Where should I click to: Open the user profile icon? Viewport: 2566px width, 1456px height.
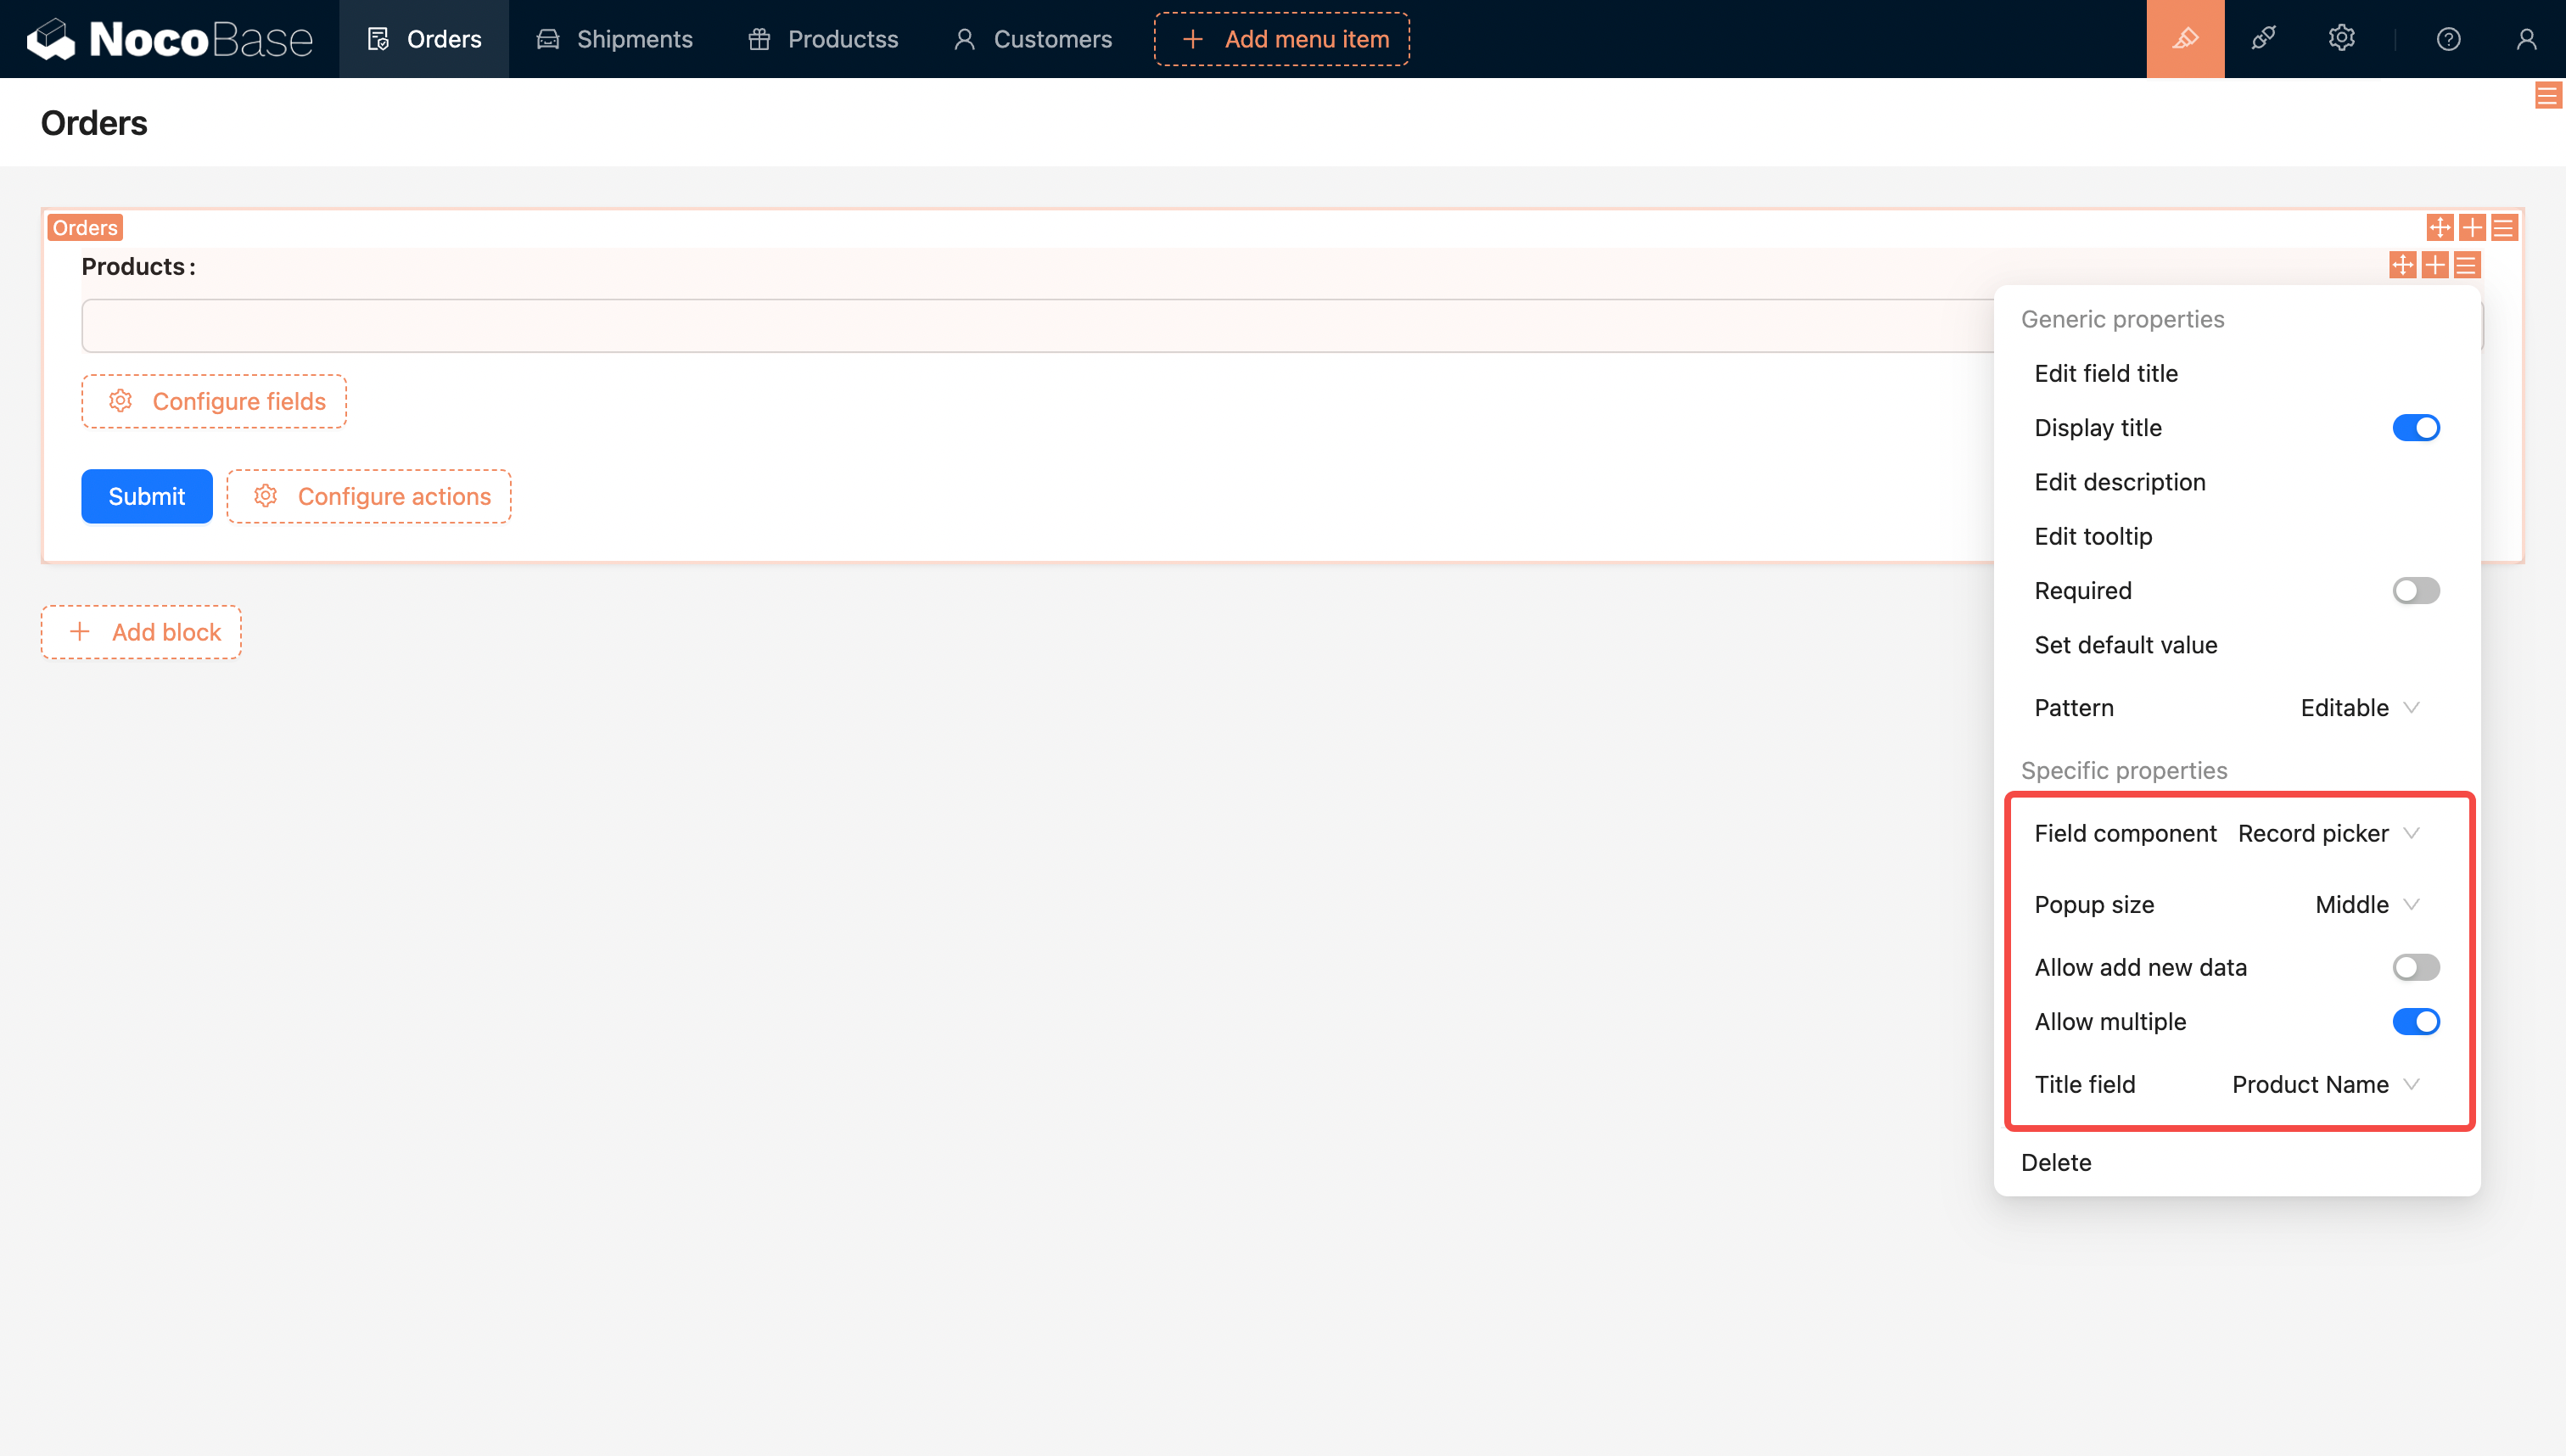coord(2526,39)
